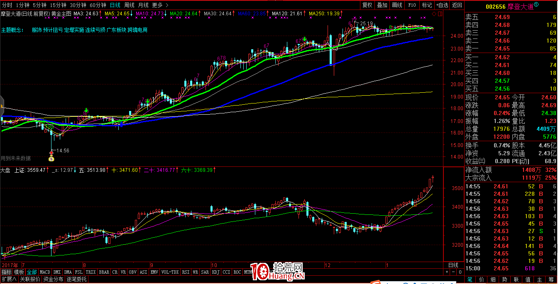Select the TRIX indicator
Image resolution: width=558 pixels, height=284 pixels.
pyautogui.click(x=91, y=272)
